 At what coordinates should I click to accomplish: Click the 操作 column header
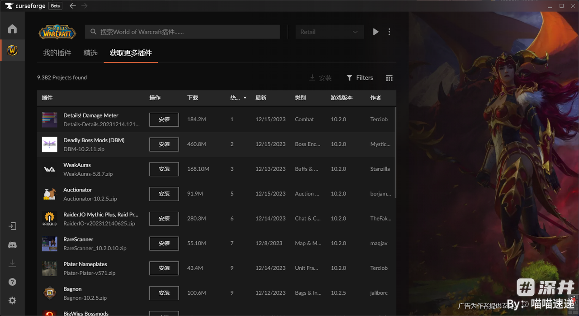click(x=155, y=98)
